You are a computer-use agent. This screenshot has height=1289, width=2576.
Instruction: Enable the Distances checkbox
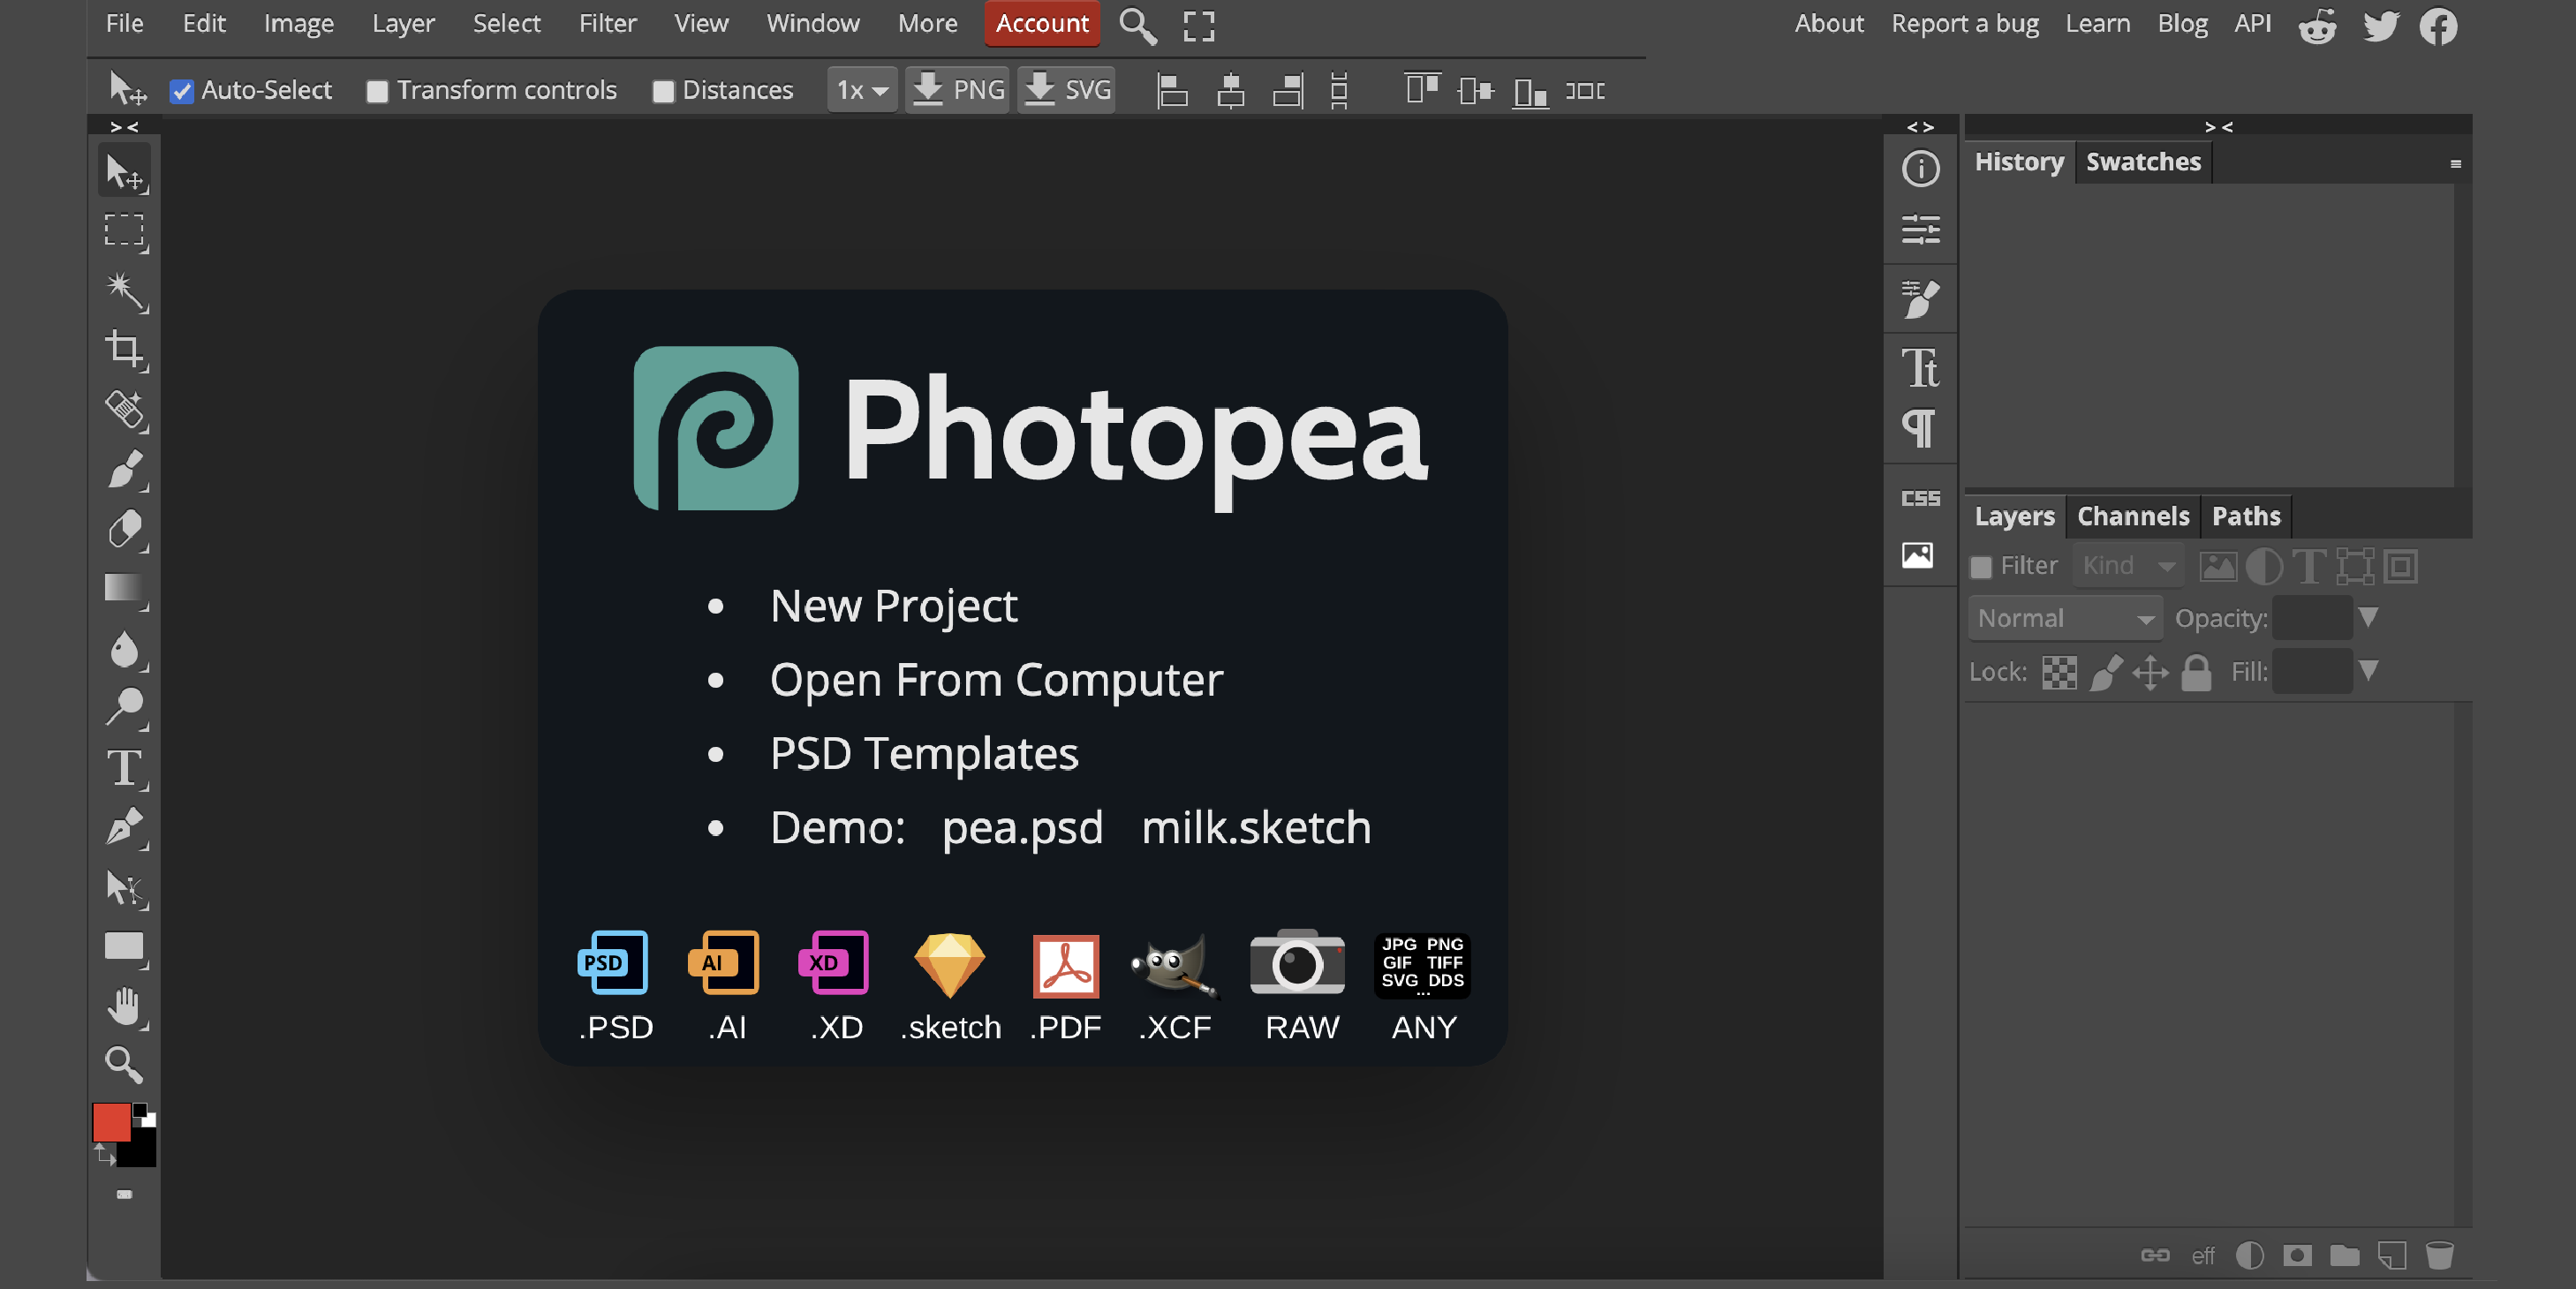click(x=663, y=91)
